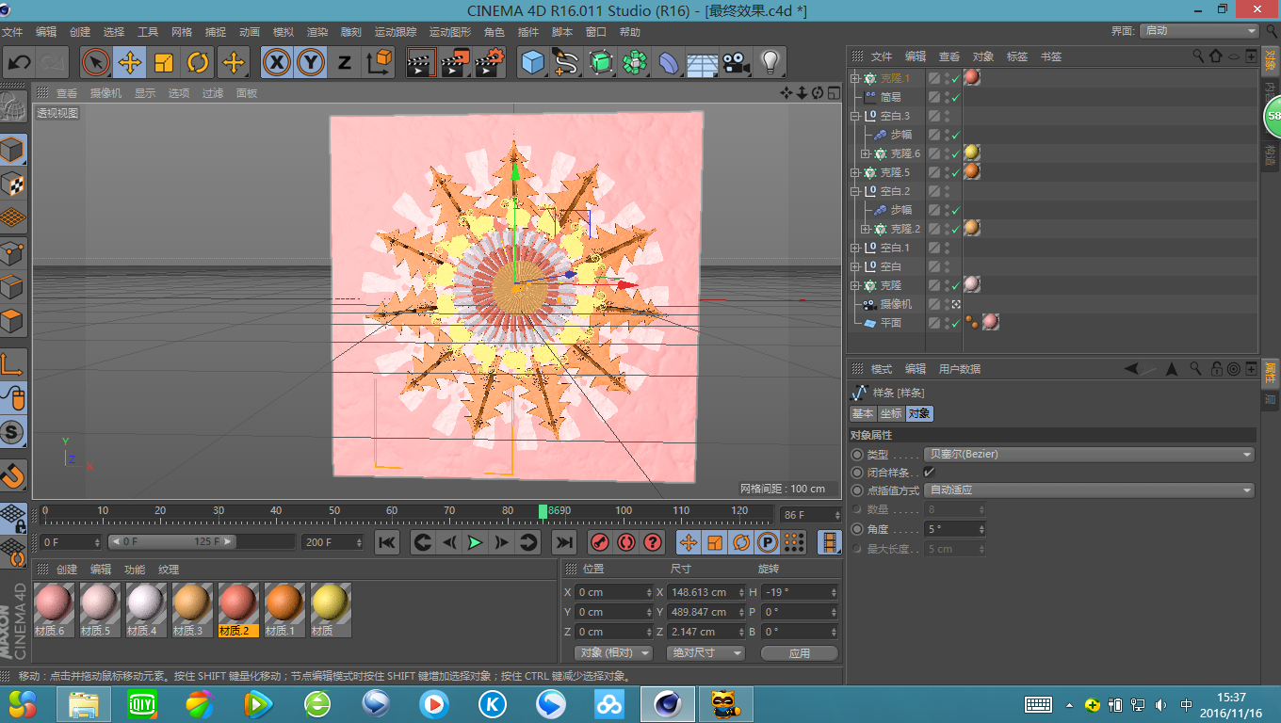Open the 点插值方式 dropdown
This screenshot has height=723, width=1281.
[x=1090, y=490]
